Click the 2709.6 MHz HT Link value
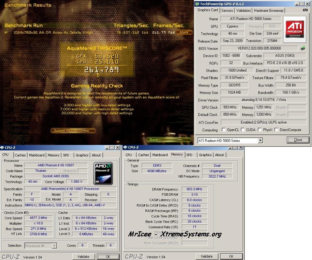The height and width of the screenshot is (260, 312). pos(38,234)
